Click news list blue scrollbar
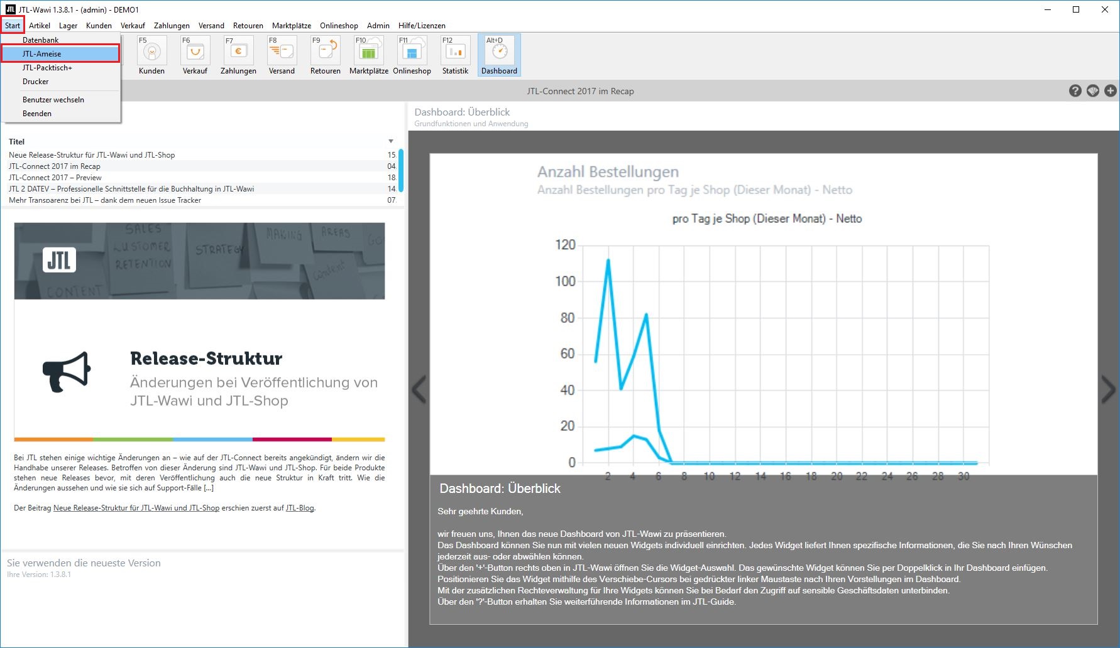This screenshot has height=648, width=1120. coord(401,170)
